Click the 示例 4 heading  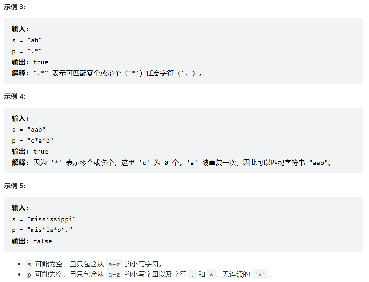[x=15, y=96]
